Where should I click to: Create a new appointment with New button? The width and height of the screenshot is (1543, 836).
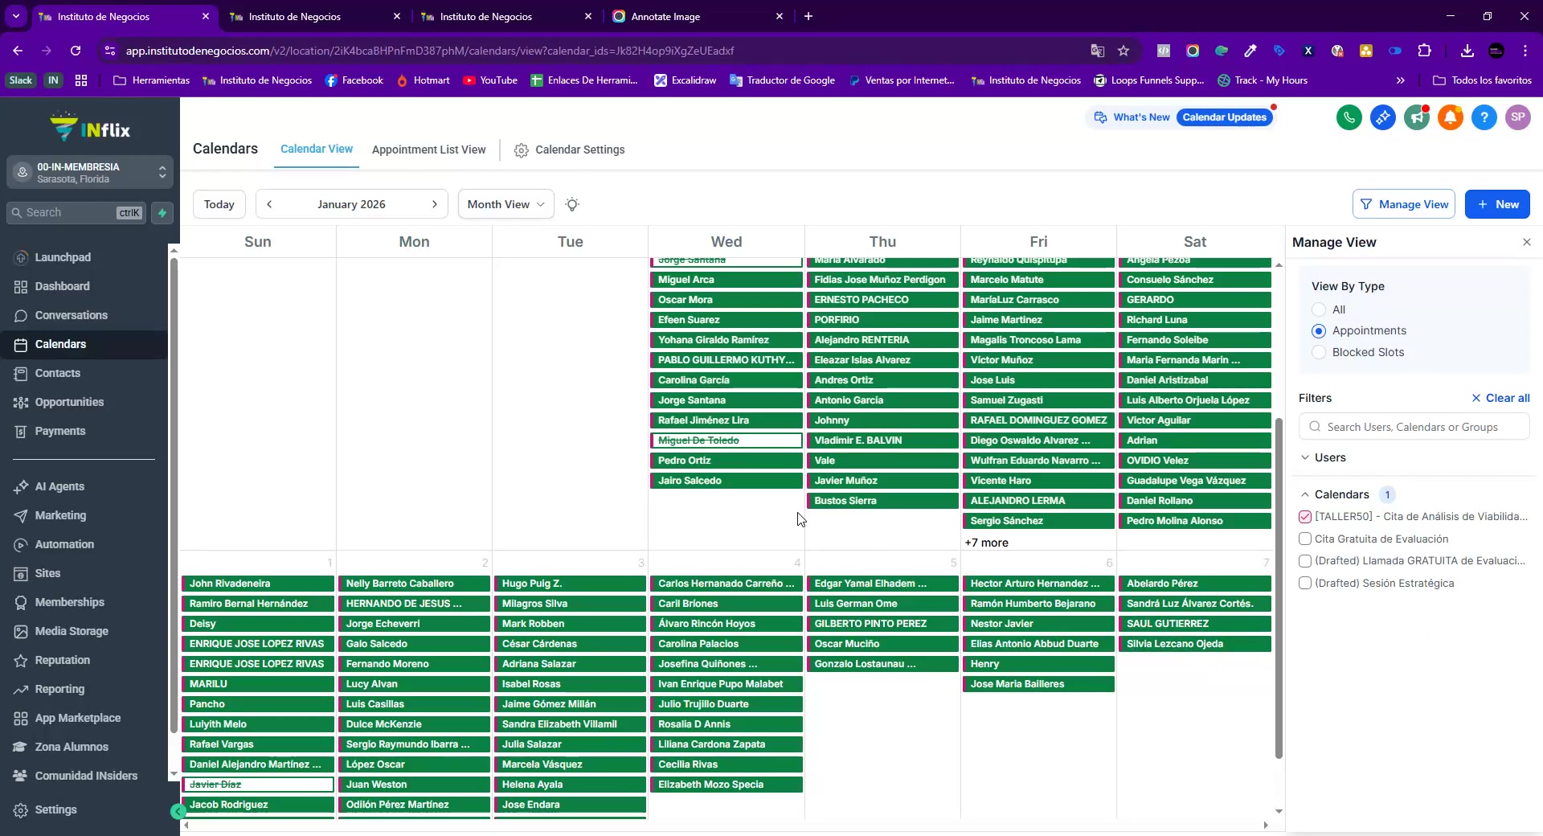(x=1497, y=204)
